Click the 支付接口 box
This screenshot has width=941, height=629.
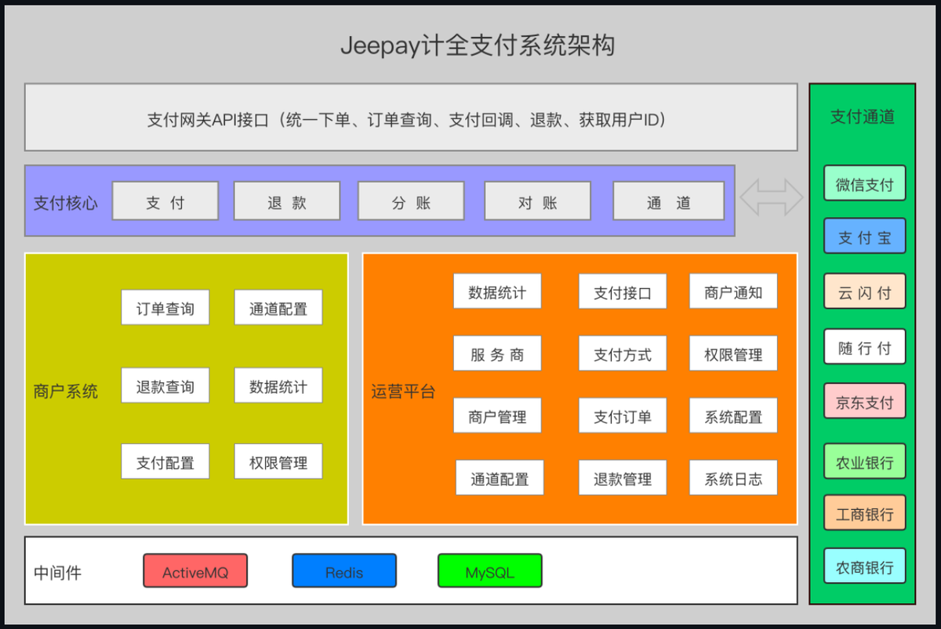coord(623,291)
